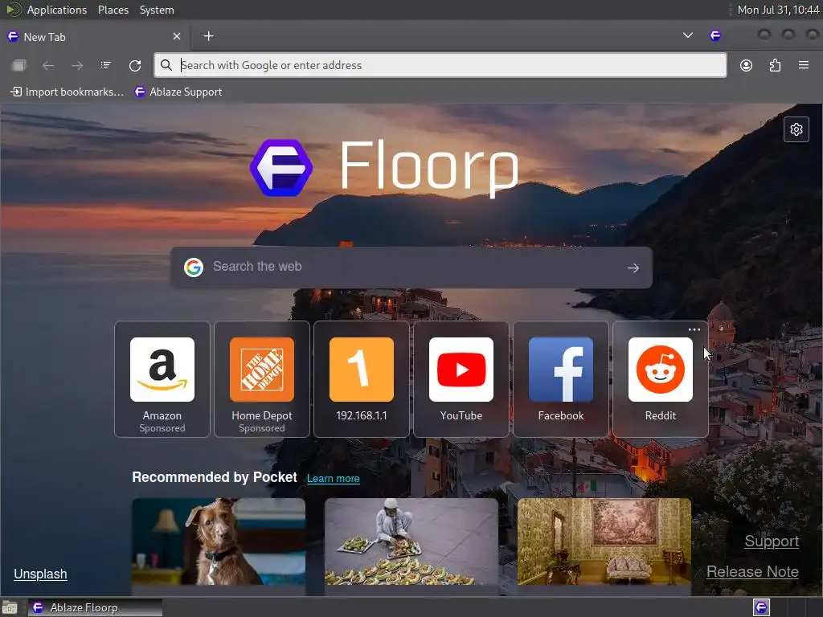823x617 pixels.
Task: Submit search with the arrow button
Action: 633,268
